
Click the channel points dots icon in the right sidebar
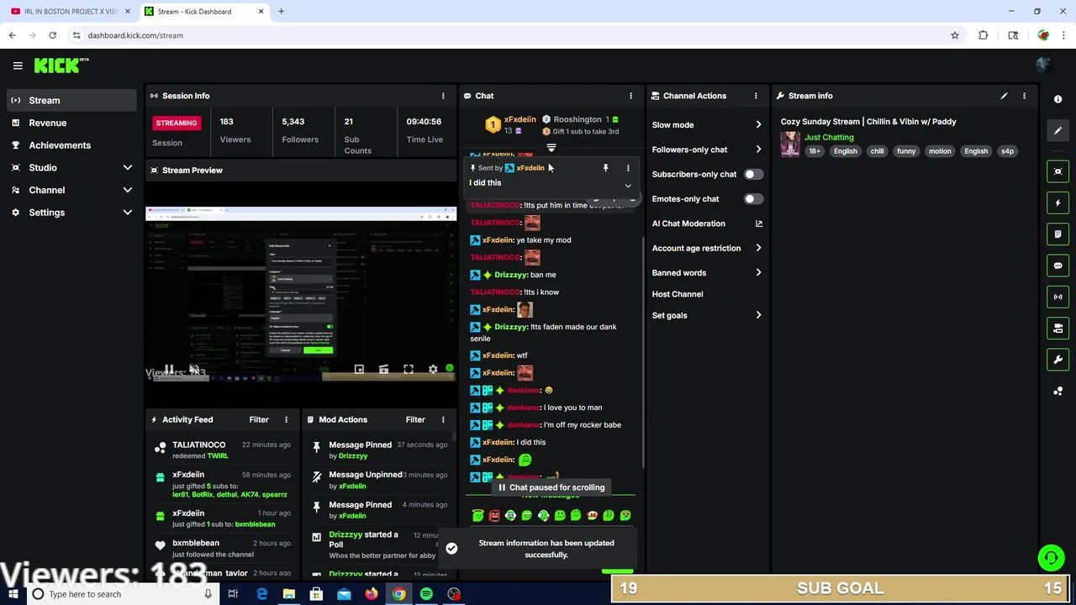[x=1058, y=391]
